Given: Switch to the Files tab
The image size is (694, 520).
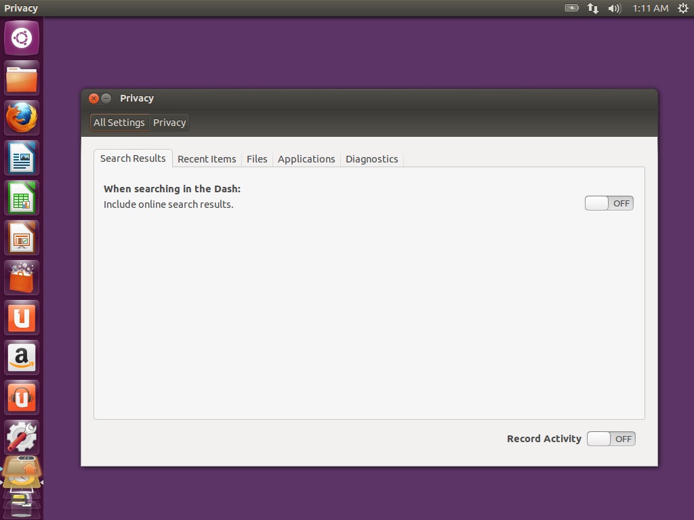Looking at the screenshot, I should (x=257, y=159).
